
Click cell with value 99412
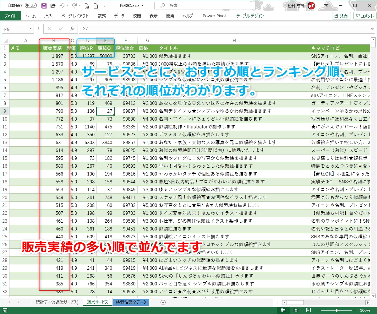(126, 103)
